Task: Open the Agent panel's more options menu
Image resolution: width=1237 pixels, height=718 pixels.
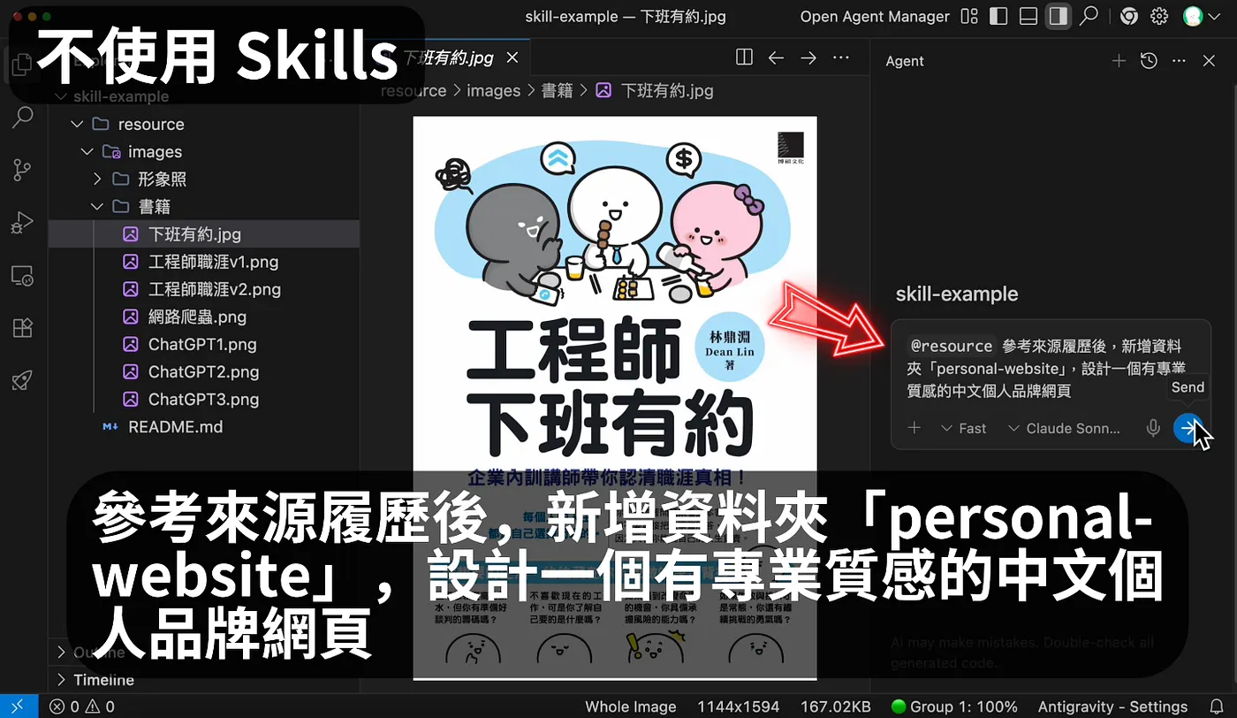Action: [x=1179, y=61]
